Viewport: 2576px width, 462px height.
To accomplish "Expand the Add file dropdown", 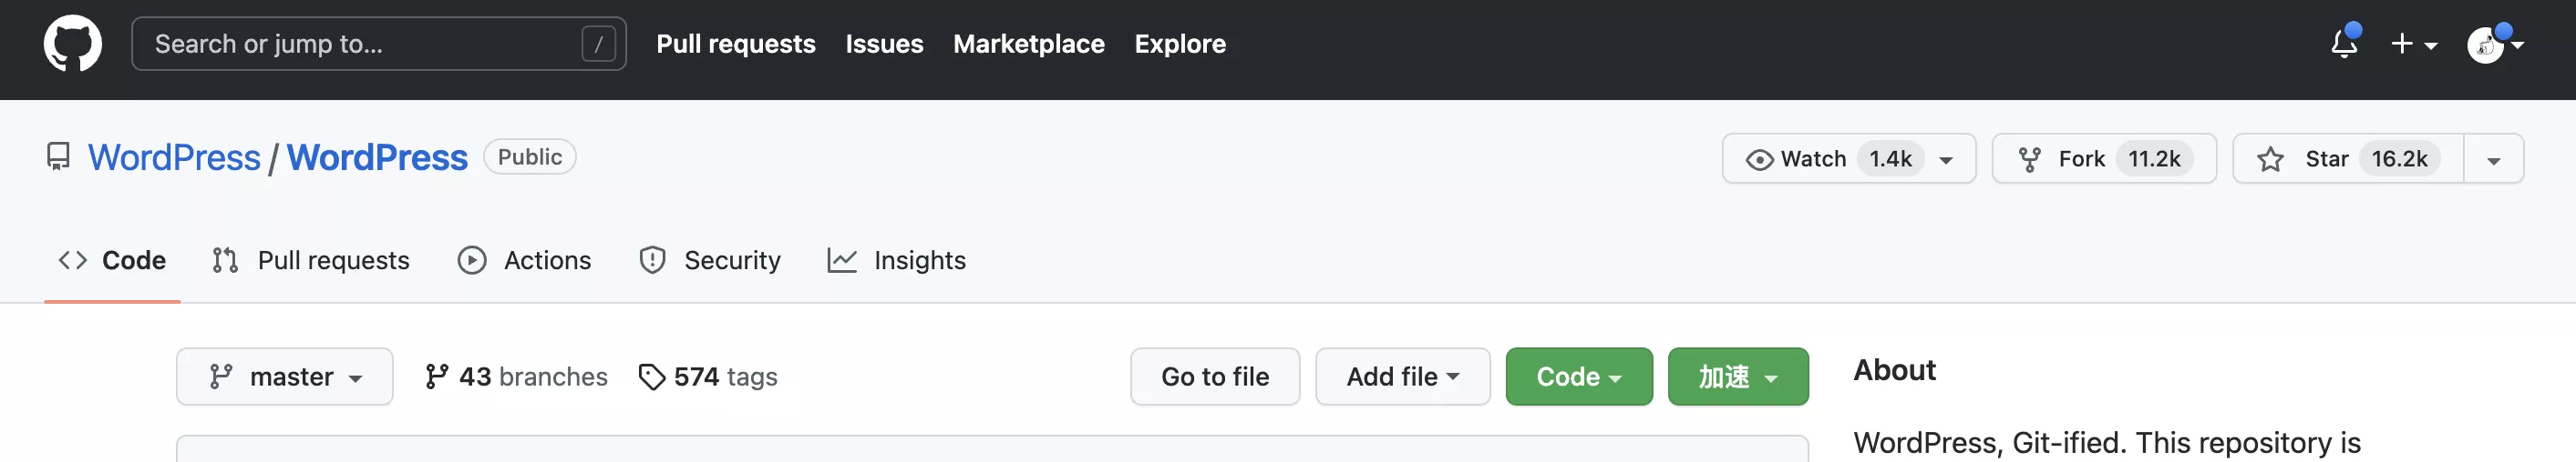I will click(1401, 377).
